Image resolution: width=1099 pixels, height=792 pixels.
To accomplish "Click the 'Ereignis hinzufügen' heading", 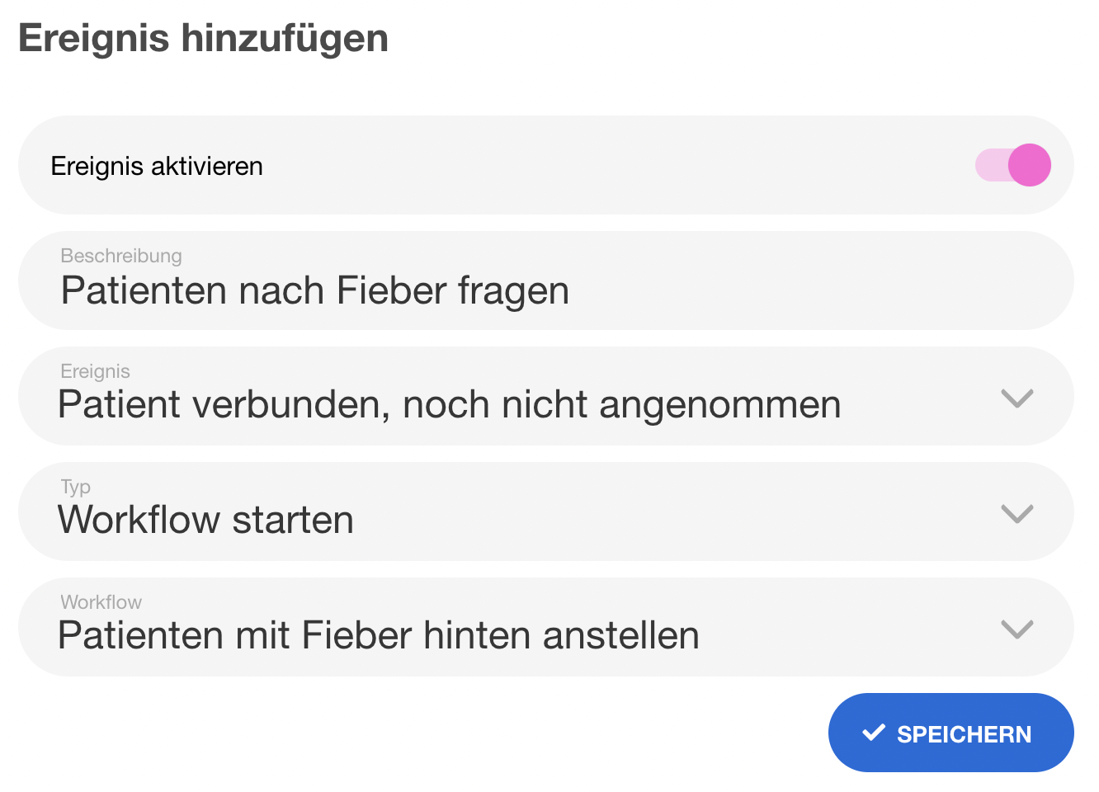I will pyautogui.click(x=203, y=38).
